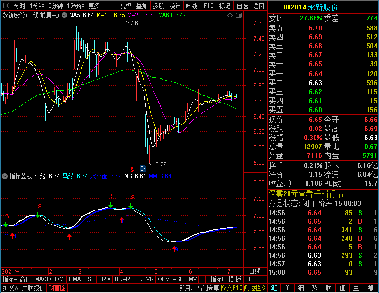Switch to the 5分钟 chart
Screen dimensions: 379x293
tap(55, 6)
